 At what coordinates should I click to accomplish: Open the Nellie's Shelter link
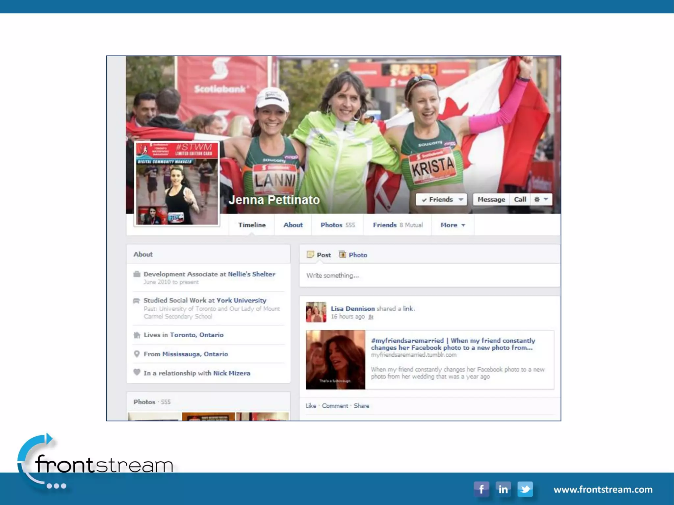251,274
